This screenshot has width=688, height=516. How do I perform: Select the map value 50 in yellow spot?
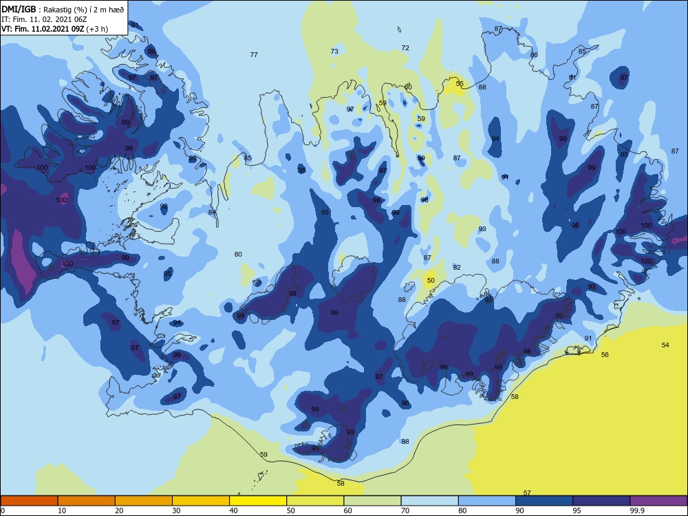tap(431, 281)
